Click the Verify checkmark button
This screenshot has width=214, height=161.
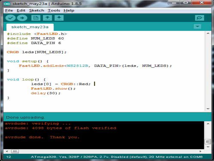coord(10,18)
